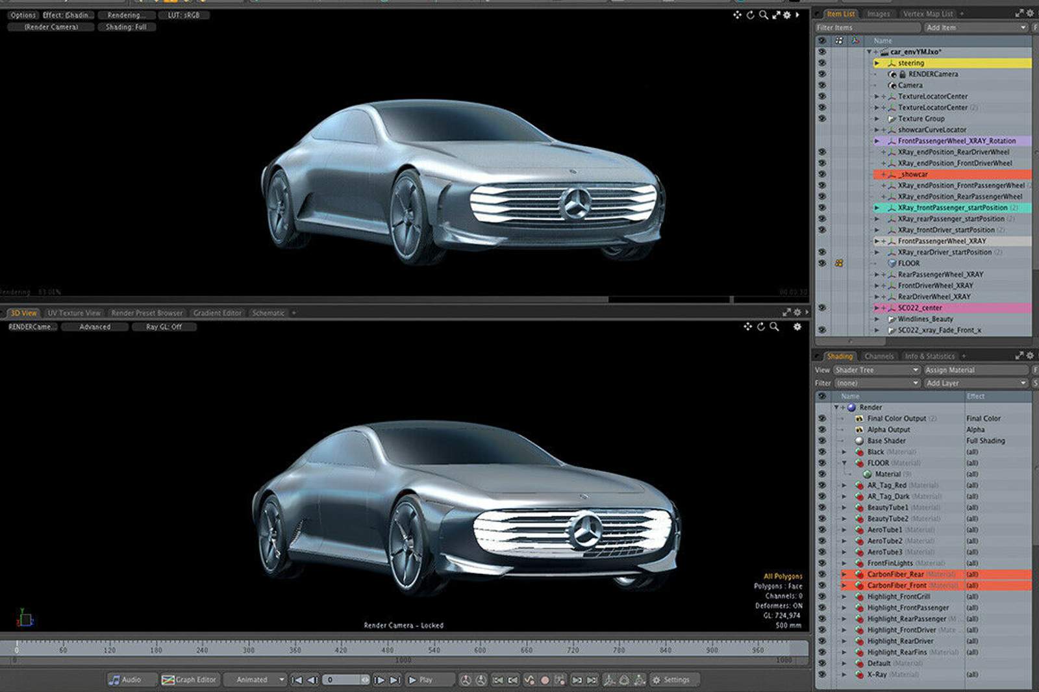Expand the SC022_center item
Image resolution: width=1039 pixels, height=692 pixels.
(877, 308)
